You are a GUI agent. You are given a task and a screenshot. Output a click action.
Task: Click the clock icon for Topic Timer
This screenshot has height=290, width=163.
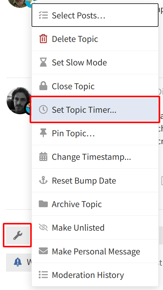pos(43,110)
